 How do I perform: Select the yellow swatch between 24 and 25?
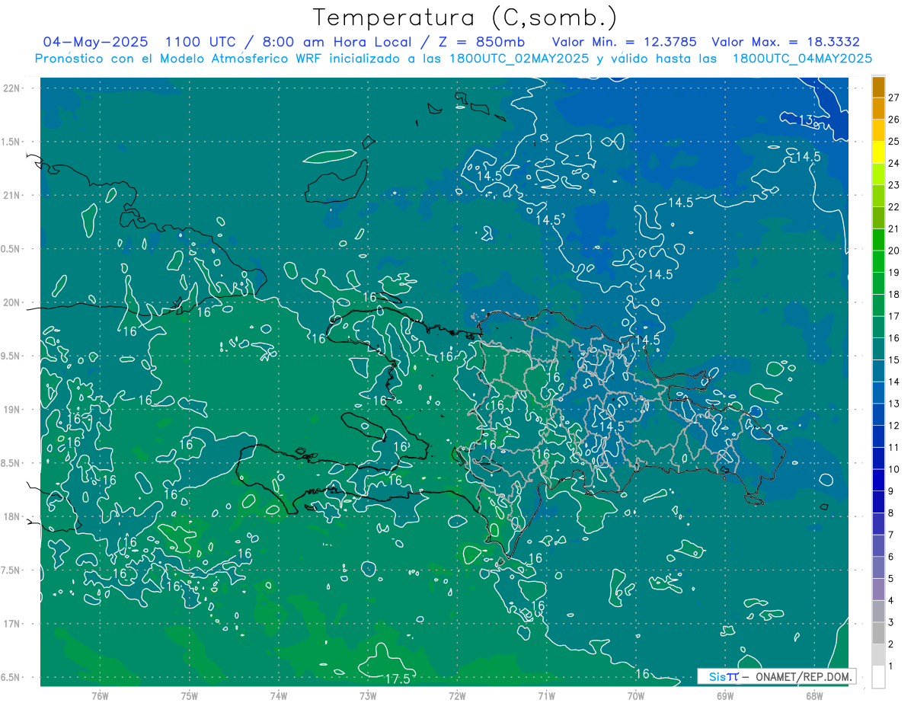pyautogui.click(x=878, y=152)
